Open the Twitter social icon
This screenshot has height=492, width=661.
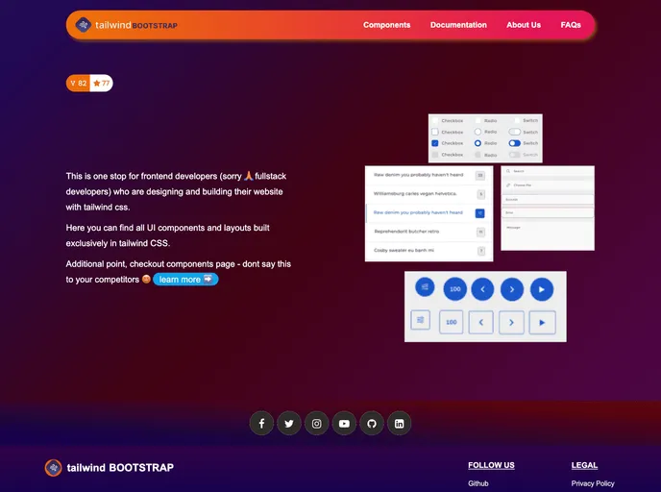(x=289, y=423)
